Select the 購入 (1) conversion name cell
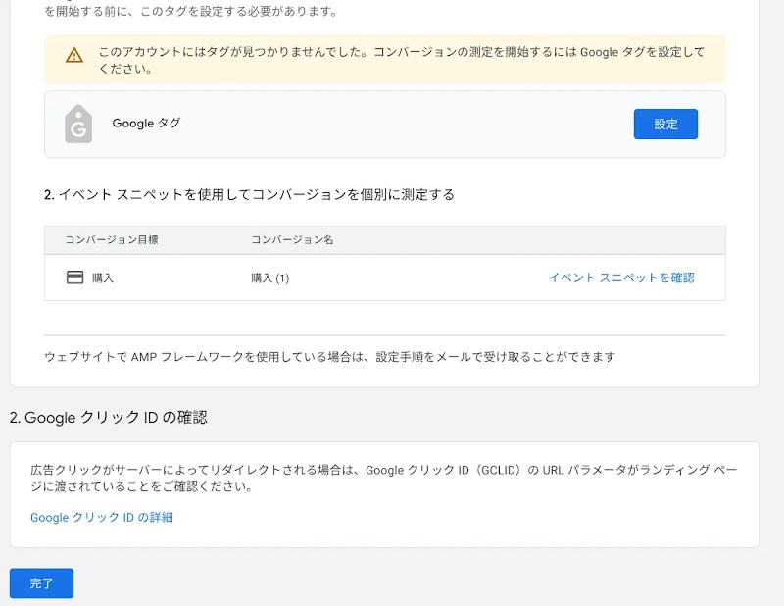 pyautogui.click(x=270, y=278)
